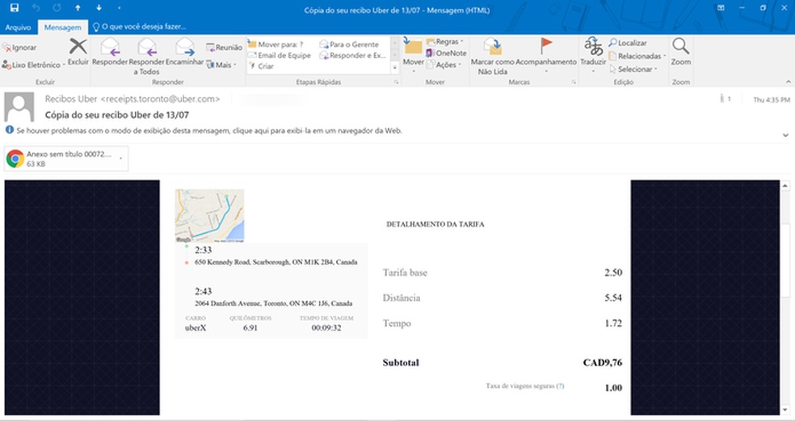The image size is (795, 421).
Task: Open the Marcas dialog launcher
Action: 574,82
